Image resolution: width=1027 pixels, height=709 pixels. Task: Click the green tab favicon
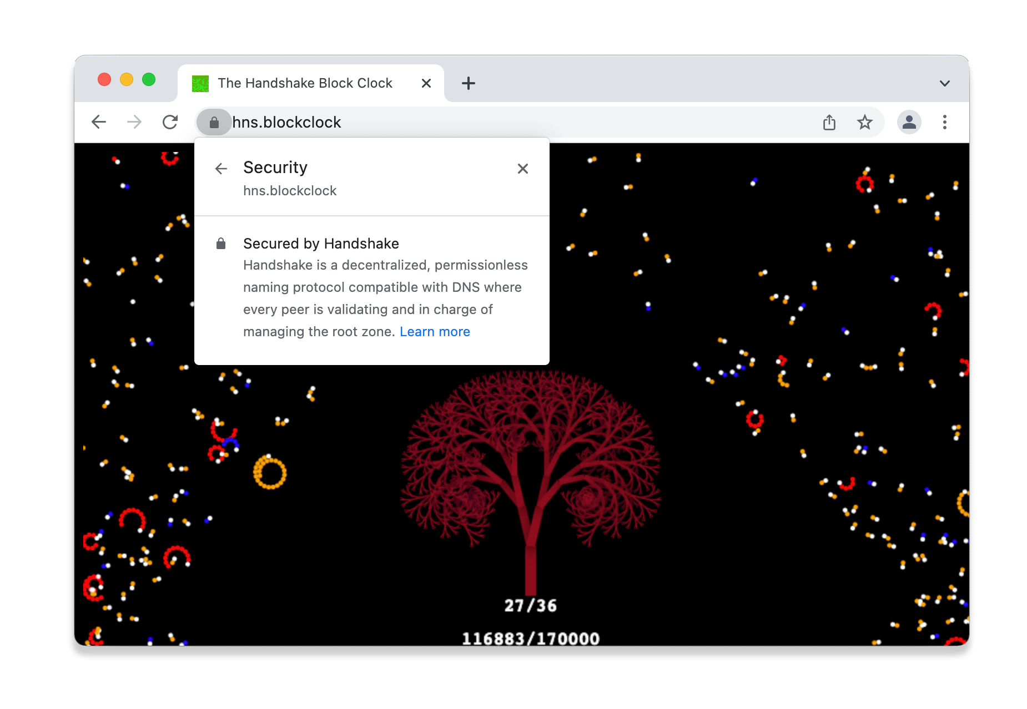pos(200,84)
